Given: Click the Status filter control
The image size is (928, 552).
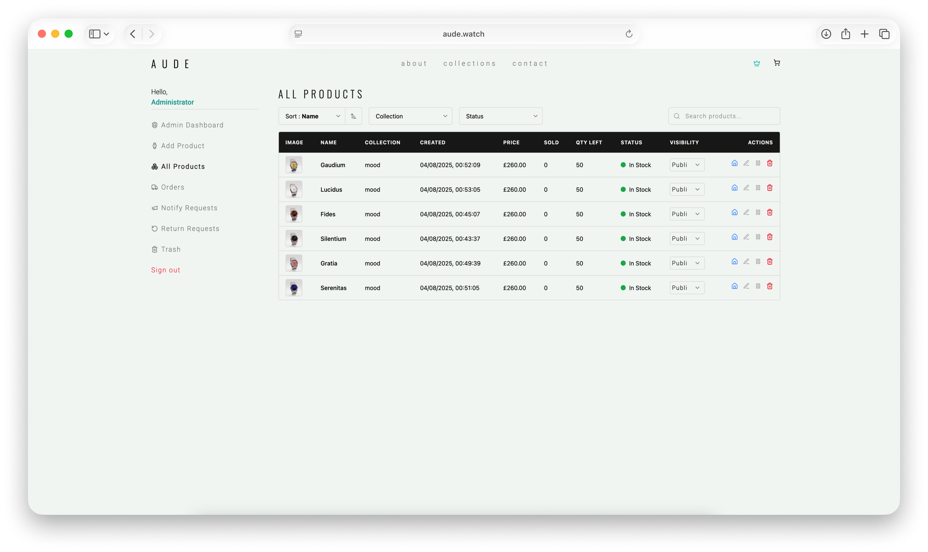Looking at the screenshot, I should (x=500, y=116).
